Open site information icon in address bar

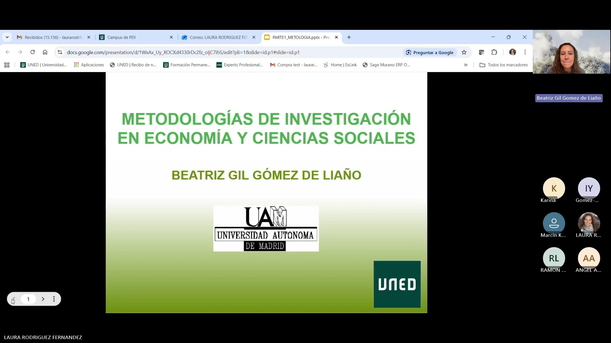click(x=60, y=52)
